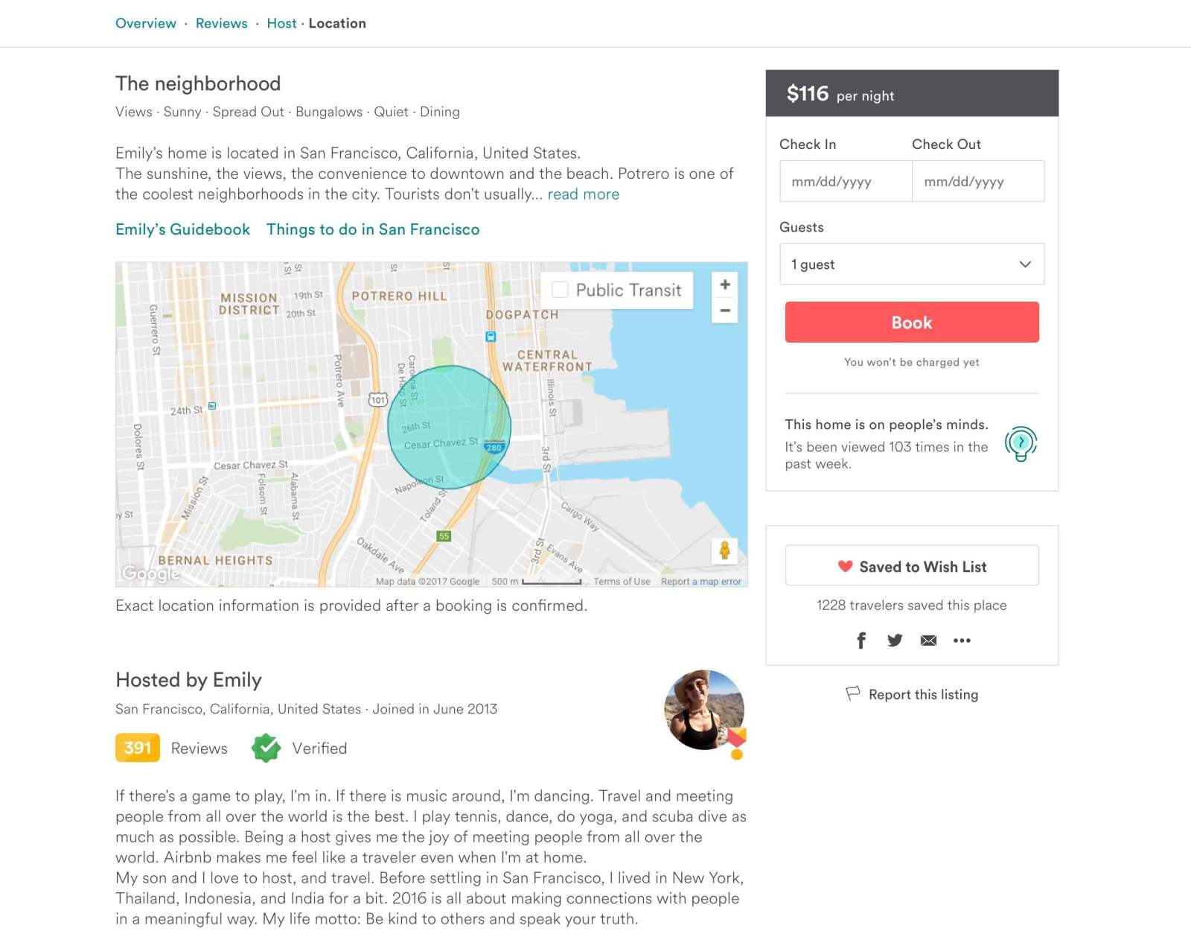Enable the Public Transit checkbox
The height and width of the screenshot is (931, 1191).
561,290
